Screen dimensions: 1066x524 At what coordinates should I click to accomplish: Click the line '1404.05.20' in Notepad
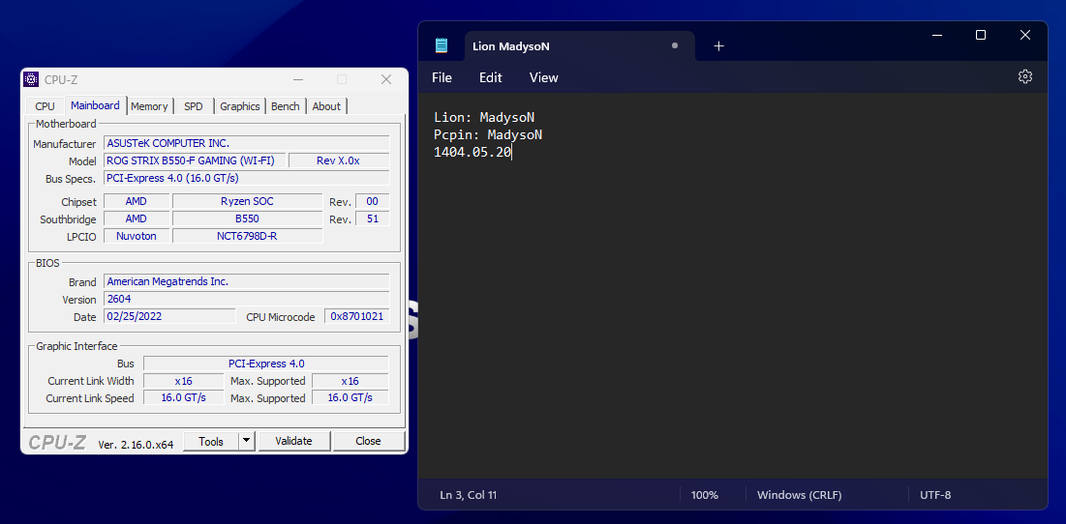(x=472, y=153)
